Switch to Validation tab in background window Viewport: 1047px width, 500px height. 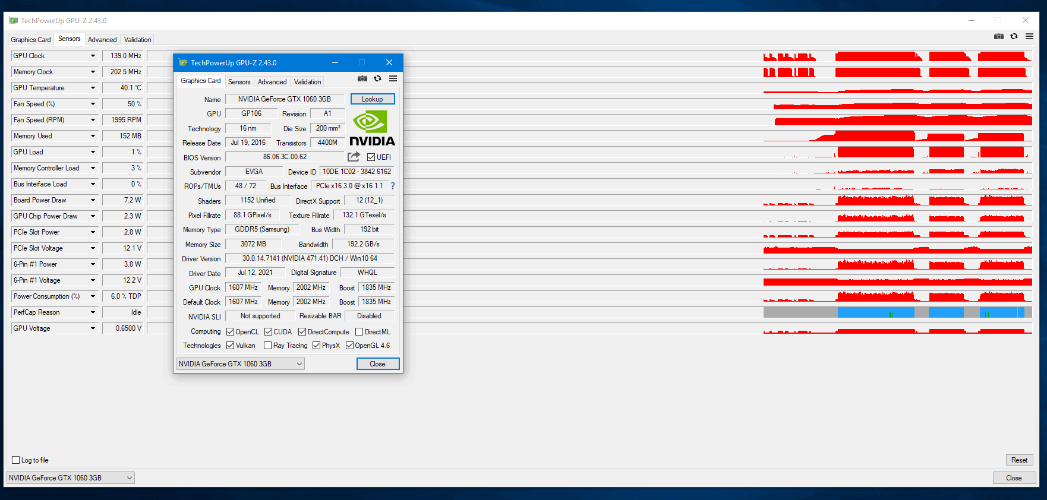[138, 40]
